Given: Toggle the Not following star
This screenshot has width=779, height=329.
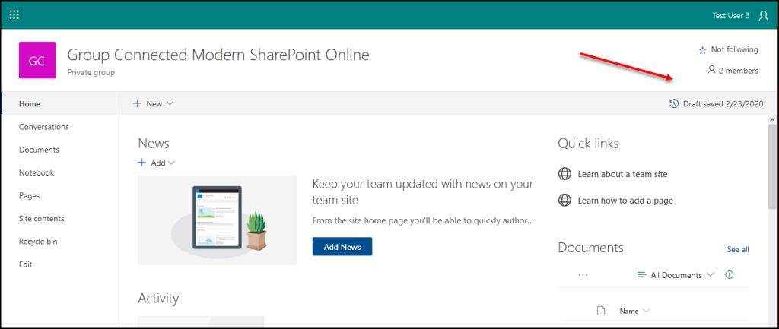Looking at the screenshot, I should (x=702, y=50).
